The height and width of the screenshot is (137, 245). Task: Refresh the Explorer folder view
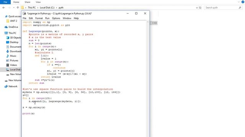click(x=200, y=8)
